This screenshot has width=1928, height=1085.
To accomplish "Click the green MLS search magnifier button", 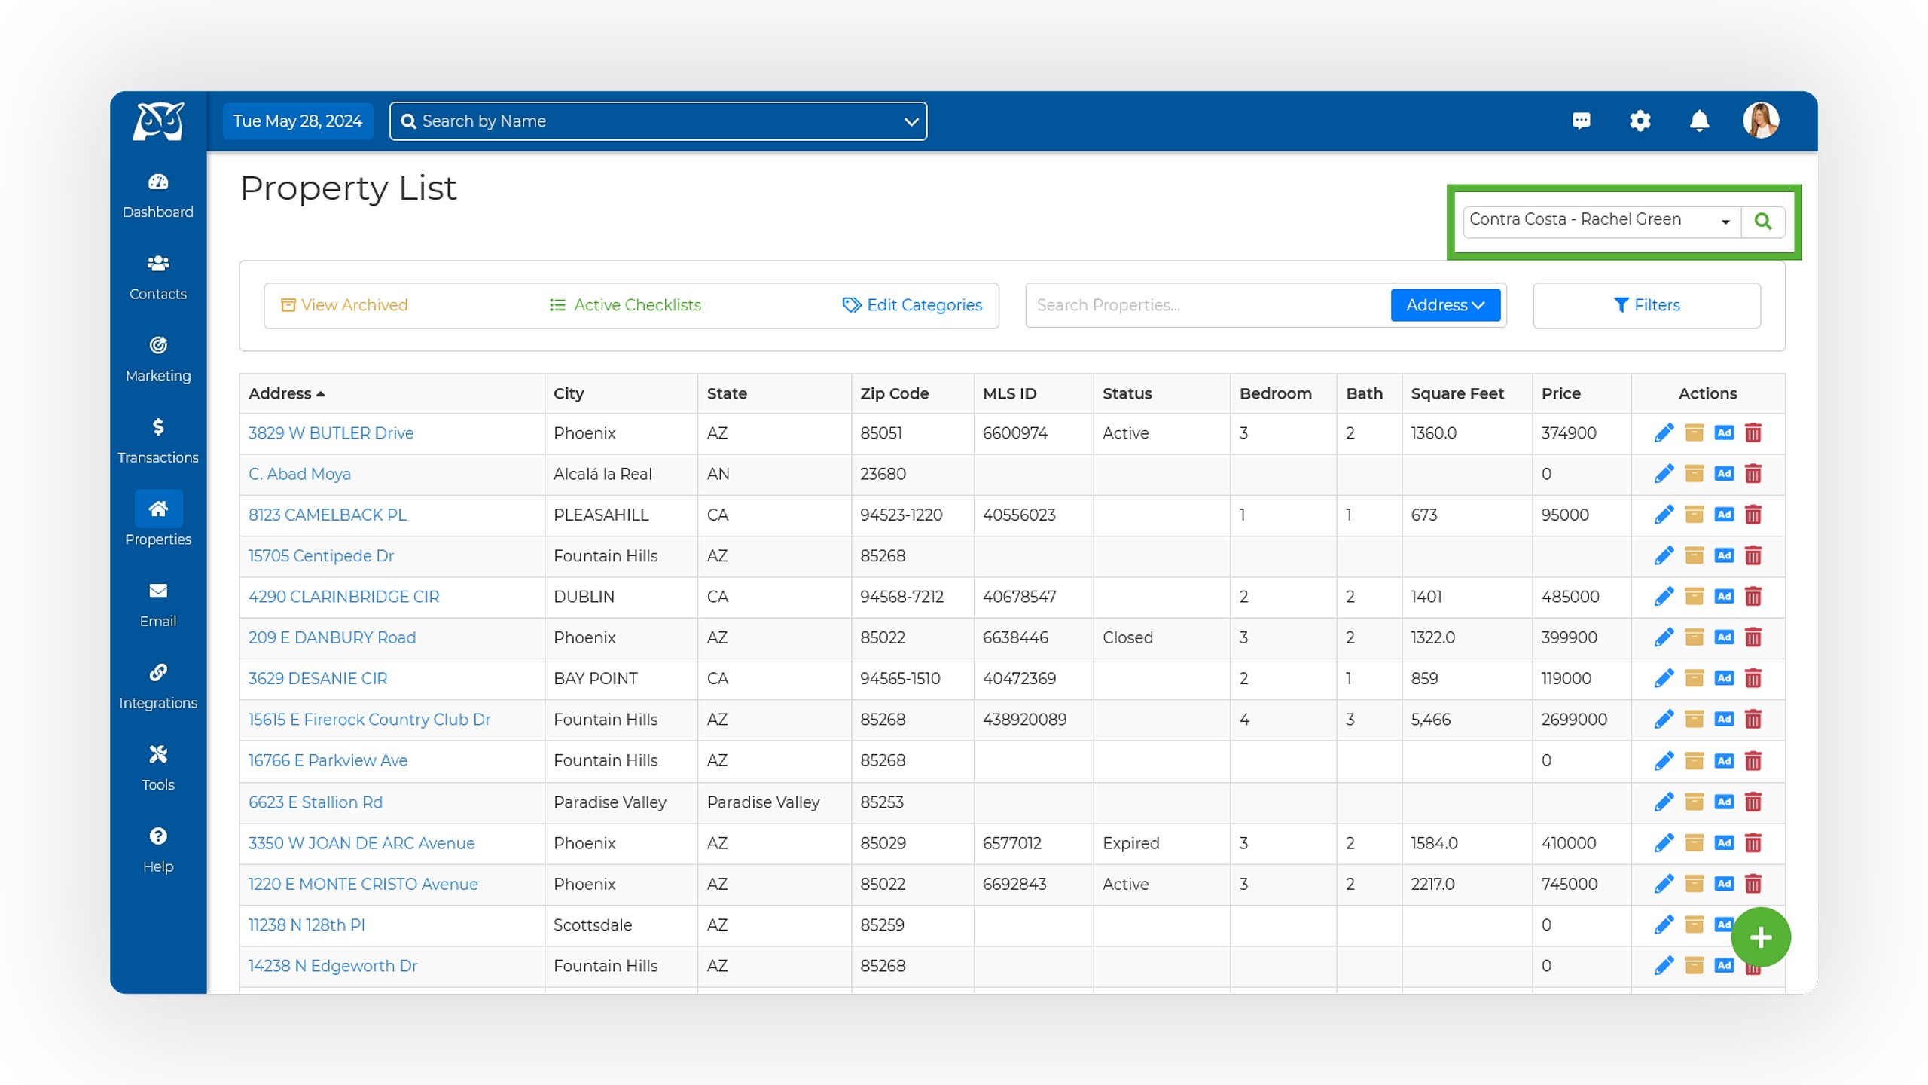I will pyautogui.click(x=1762, y=221).
